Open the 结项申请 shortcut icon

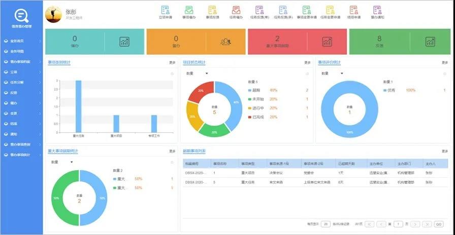[353, 10]
